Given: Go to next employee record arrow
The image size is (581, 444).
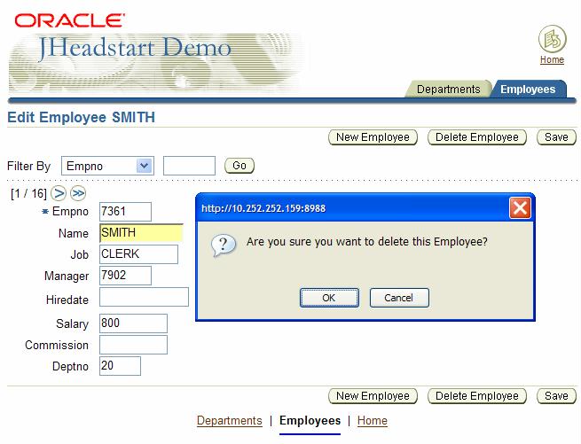Looking at the screenshot, I should pyautogui.click(x=59, y=192).
